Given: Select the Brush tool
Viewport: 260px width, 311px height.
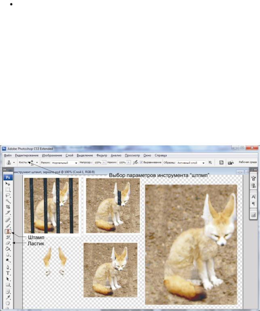Looking at the screenshot, I should pos(8,226).
